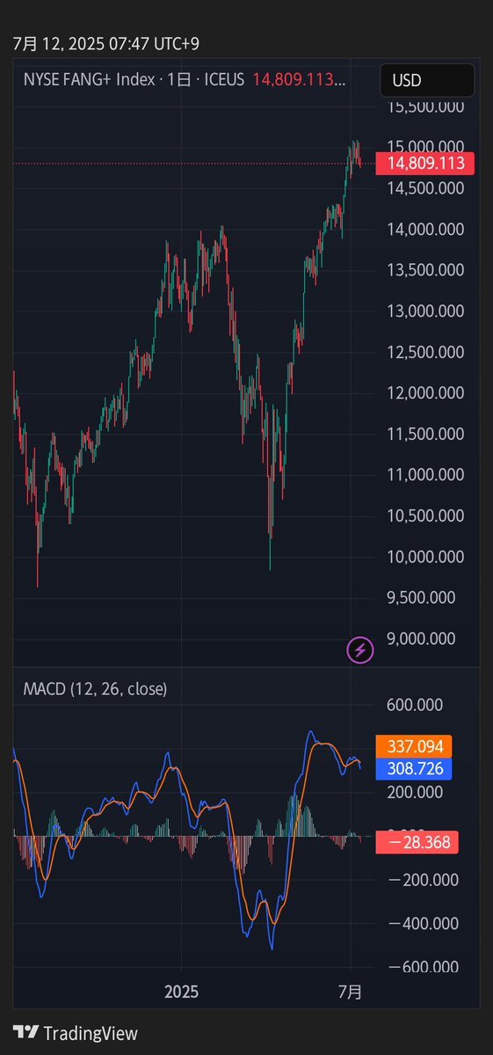Click the purple lightning bolt icon
Screen dimensions: 493x1055
tap(360, 650)
